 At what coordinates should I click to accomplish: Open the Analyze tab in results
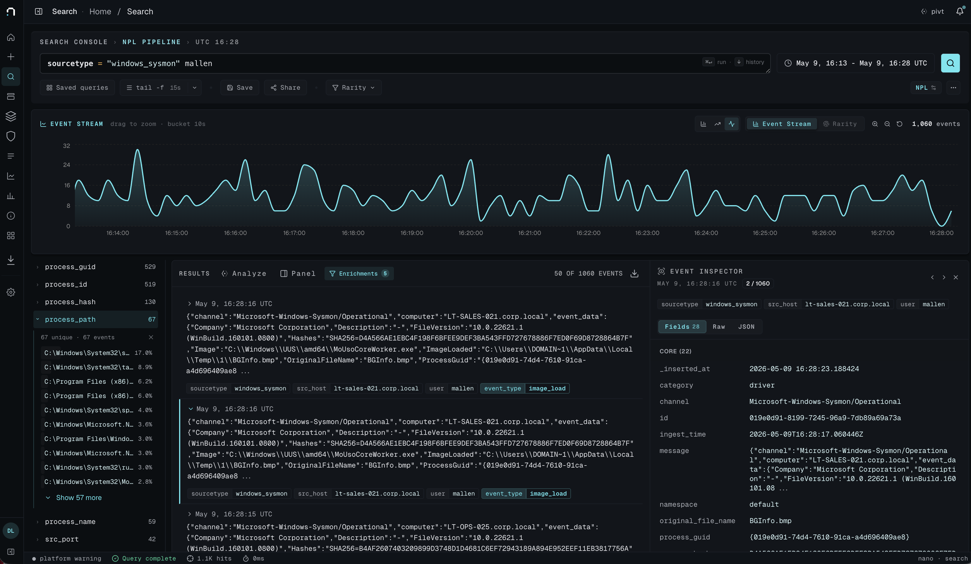[x=244, y=274]
